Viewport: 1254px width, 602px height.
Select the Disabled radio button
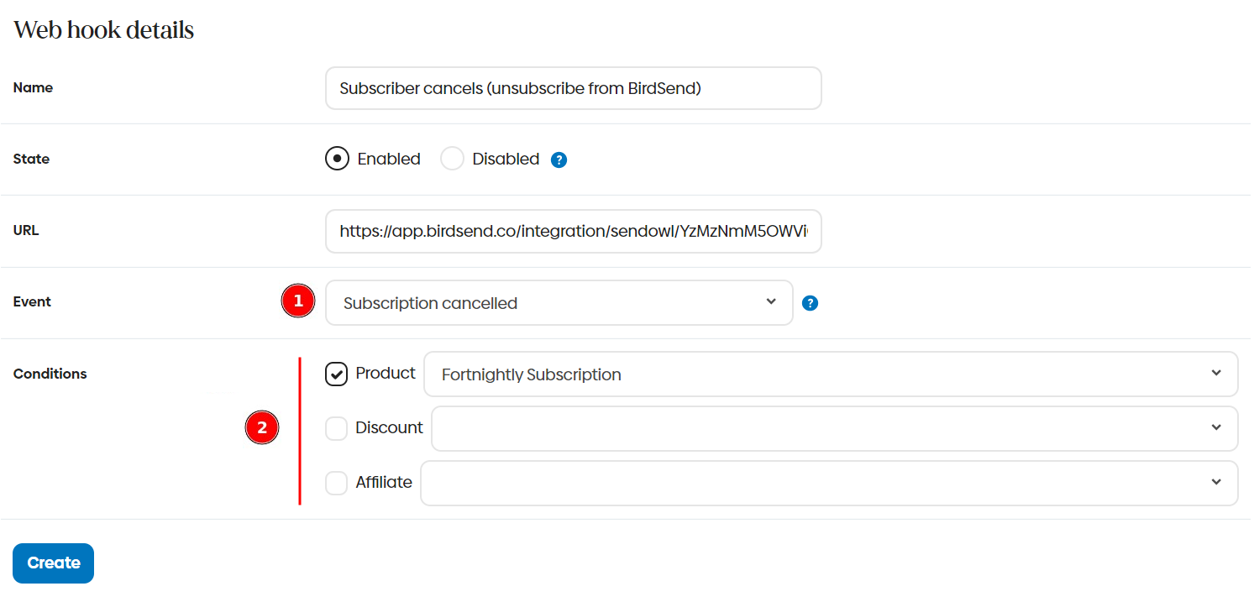tap(452, 159)
